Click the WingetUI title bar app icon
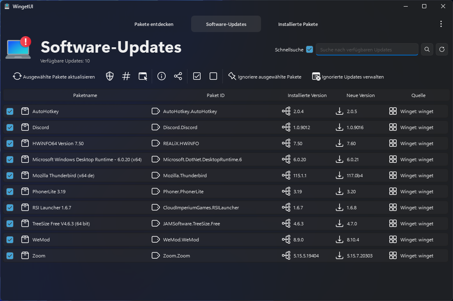The width and height of the screenshot is (453, 301). coord(7,6)
